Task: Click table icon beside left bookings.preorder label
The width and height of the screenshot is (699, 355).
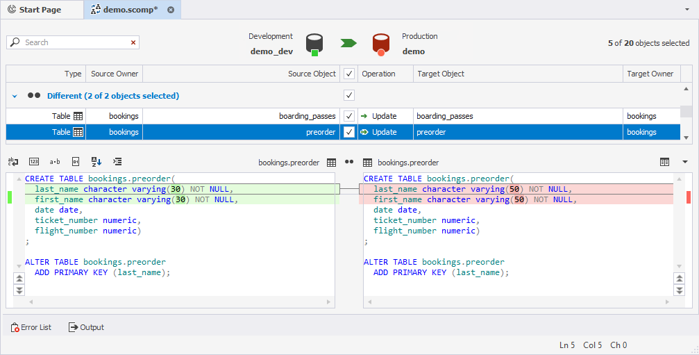Action: (331, 163)
